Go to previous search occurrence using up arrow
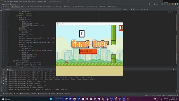The height and width of the screenshot is (101, 179). pyautogui.click(x=129, y=9)
